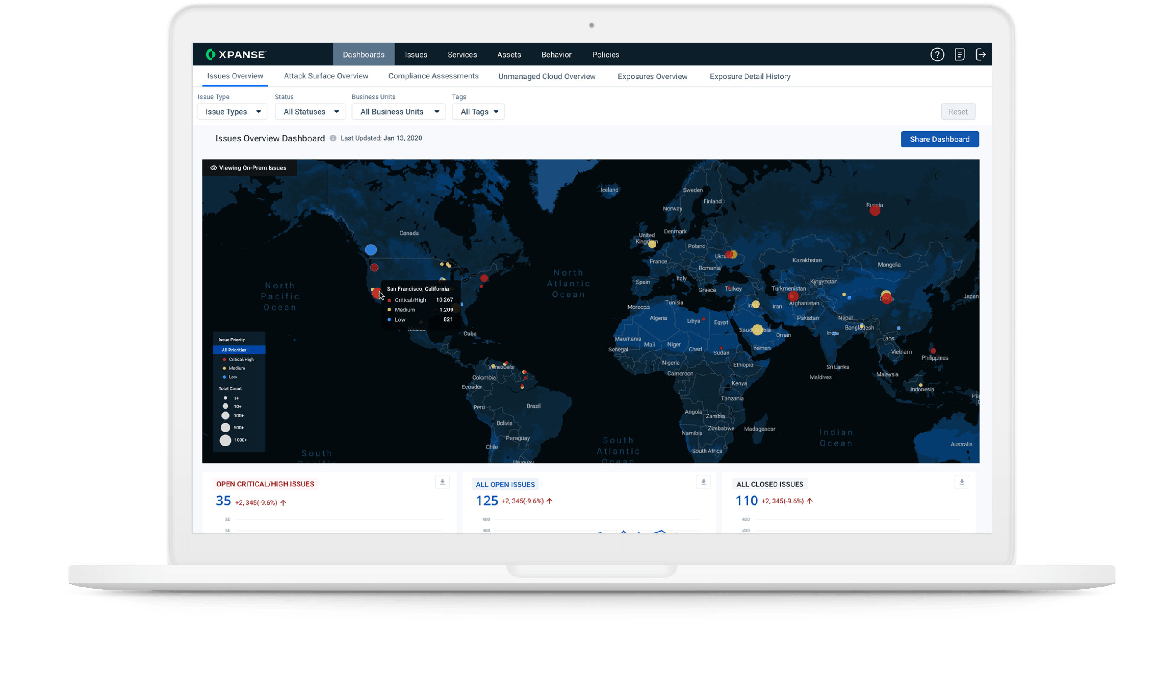This screenshot has width=1162, height=679.
Task: Open the Issue Types dropdown
Action: (232, 111)
